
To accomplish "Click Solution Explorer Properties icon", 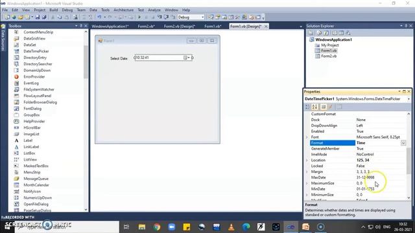I will 311,33.
